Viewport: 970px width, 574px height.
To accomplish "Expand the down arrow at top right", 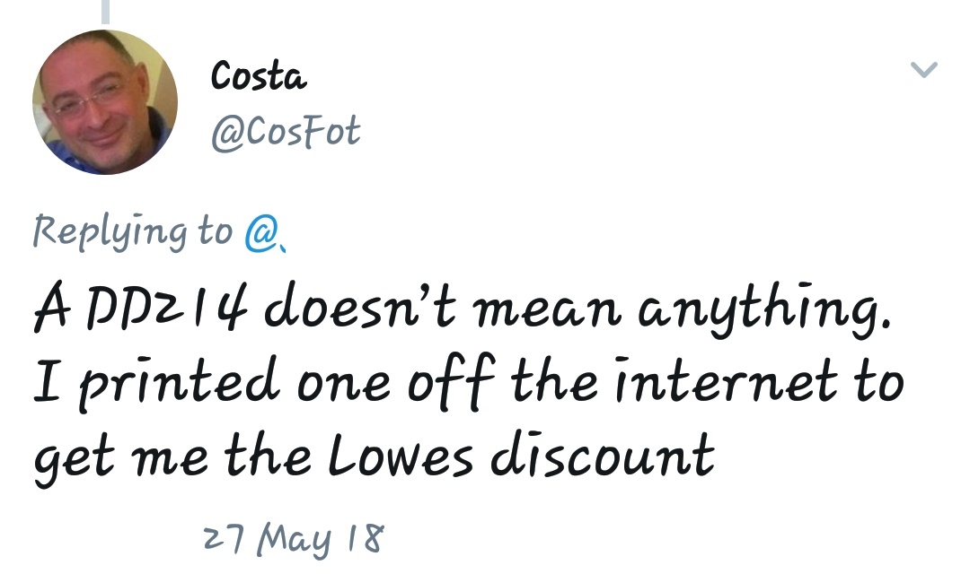I will (923, 70).
